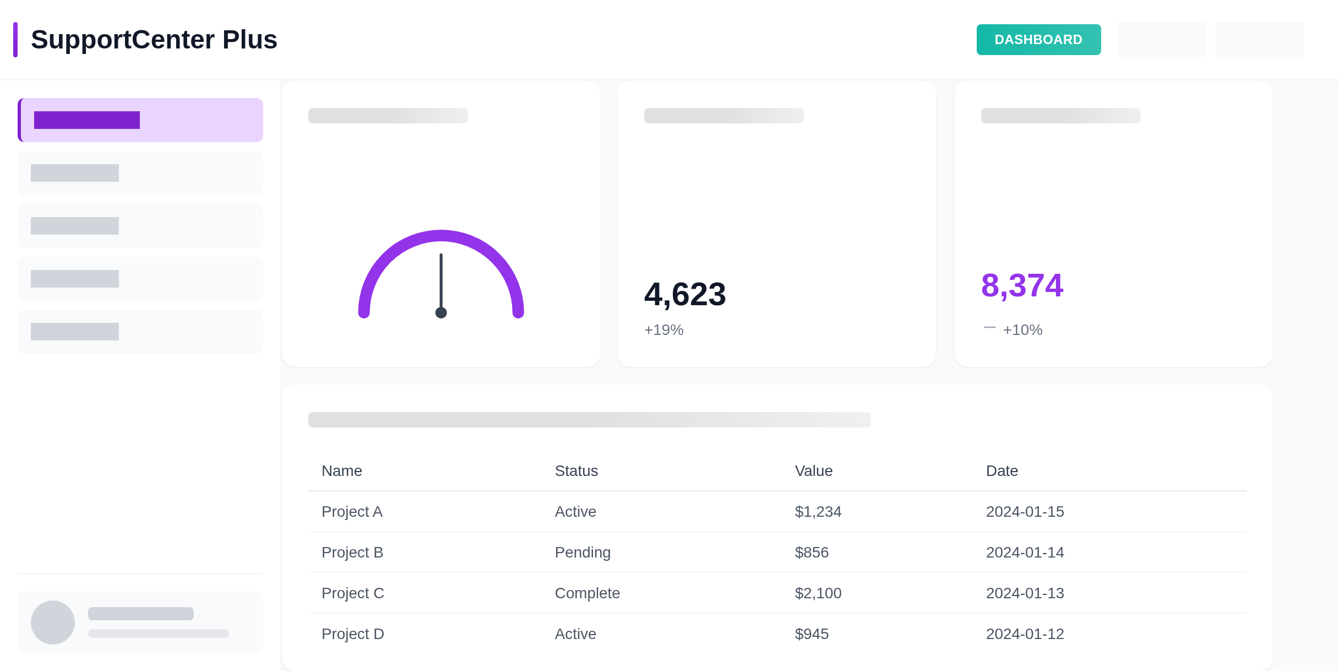Sort table by the Name column header
Screen dimensions: 1339x671
coord(341,471)
